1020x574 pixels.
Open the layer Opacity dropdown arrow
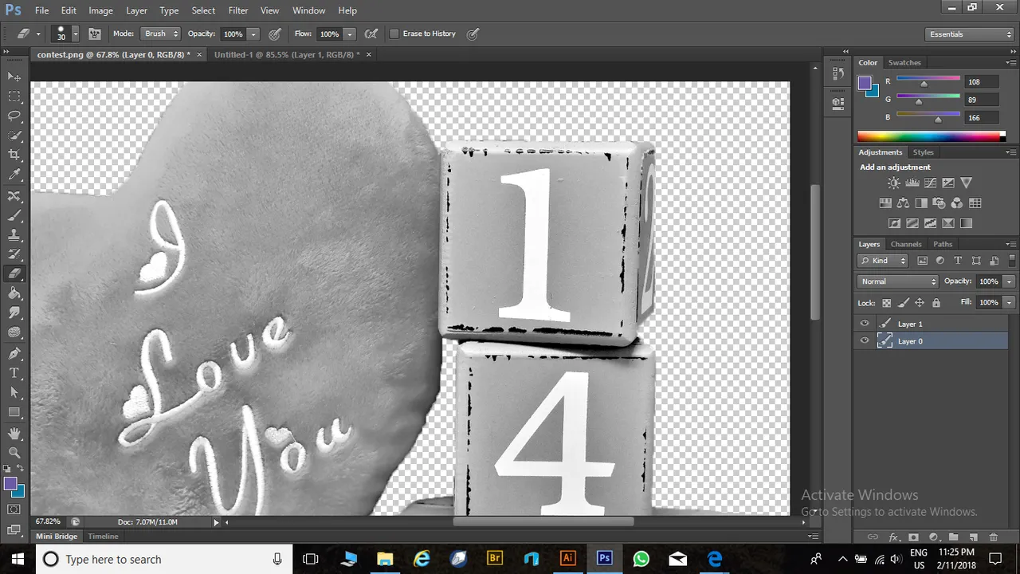[1009, 281]
